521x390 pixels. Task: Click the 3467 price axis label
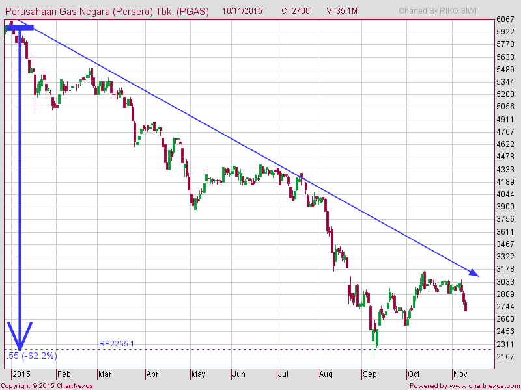point(505,244)
